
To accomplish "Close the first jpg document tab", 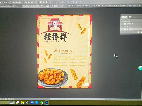I will pyautogui.click(x=20, y=6).
